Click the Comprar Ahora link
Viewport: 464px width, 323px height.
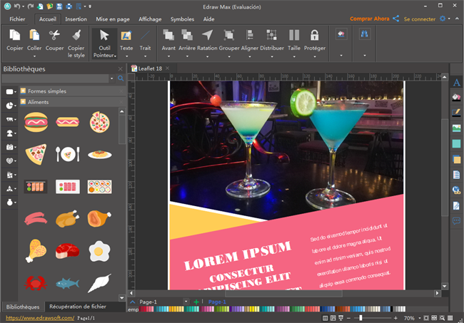click(369, 19)
